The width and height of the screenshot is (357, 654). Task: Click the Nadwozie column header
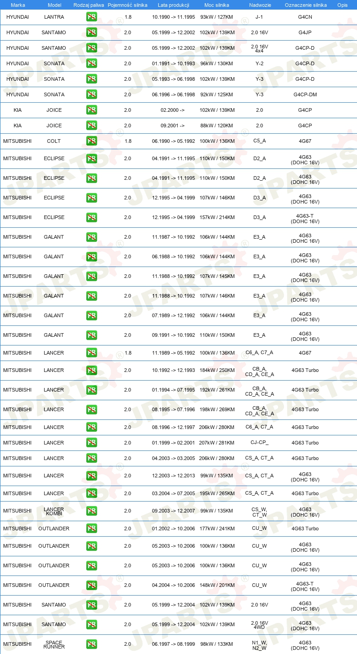[259, 5]
